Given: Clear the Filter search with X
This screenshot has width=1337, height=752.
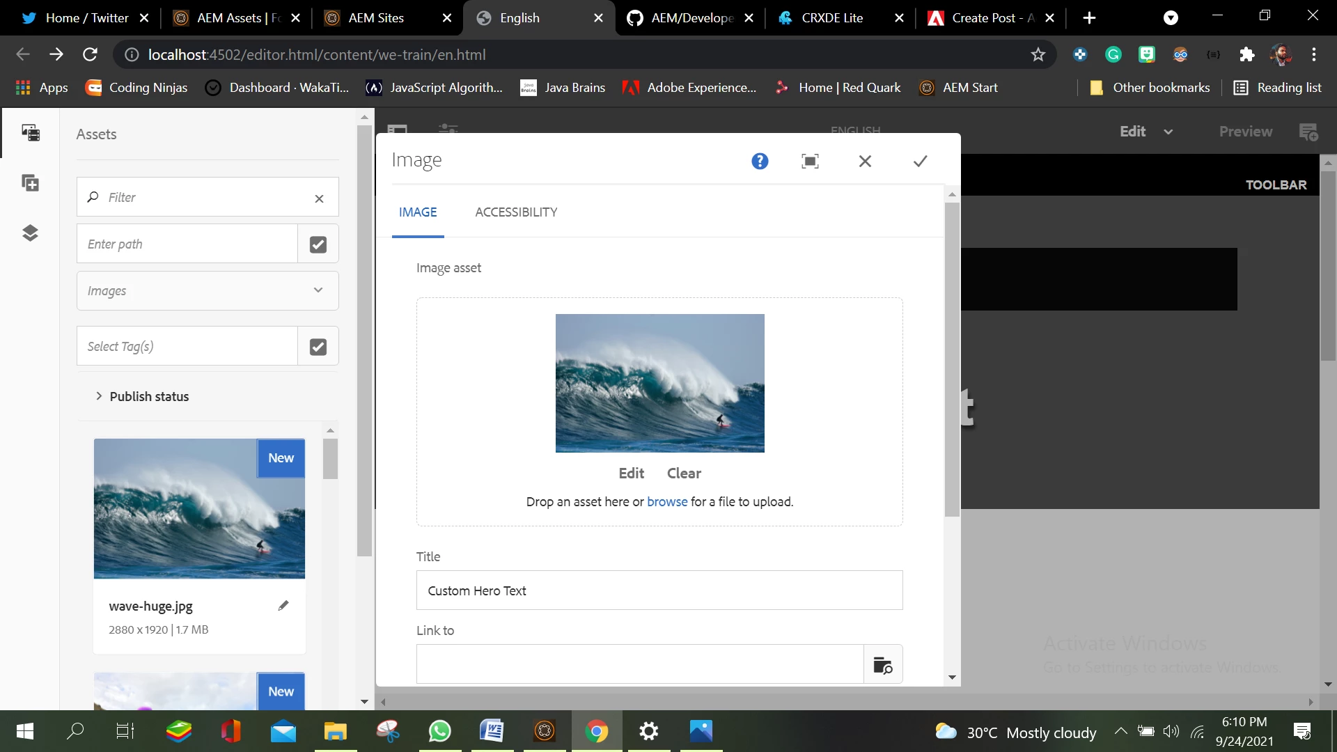Looking at the screenshot, I should tap(319, 198).
